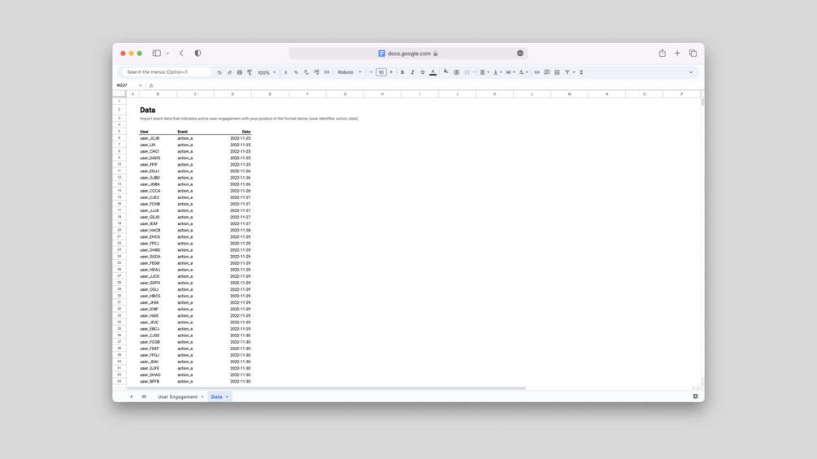Screen dimensions: 817x459
Task: Print the spreadsheet with the printer icon
Action: point(240,72)
